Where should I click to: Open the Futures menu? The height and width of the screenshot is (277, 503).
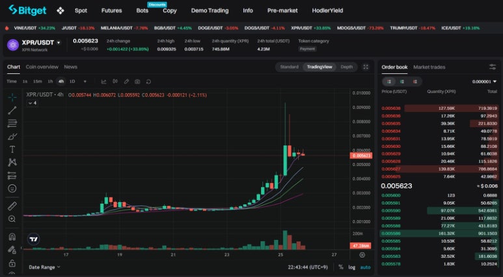coord(112,10)
